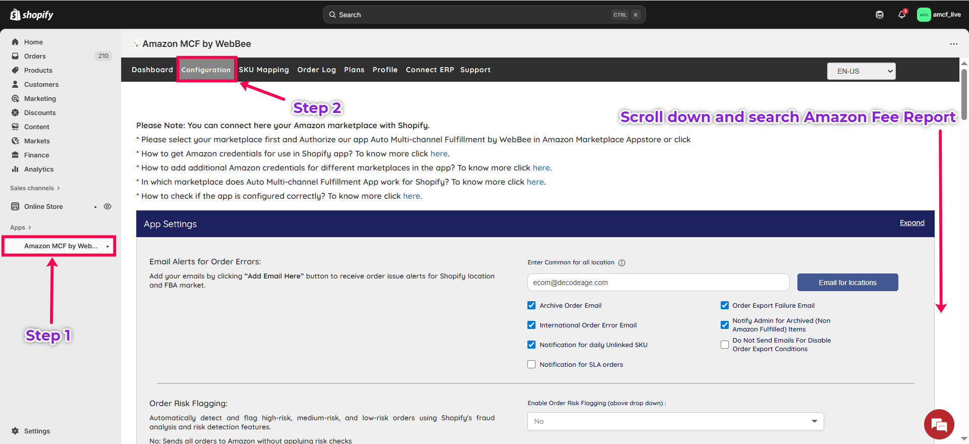Expand the Sales channels section
Screen dimensions: 969x444
pyautogui.click(x=35, y=188)
